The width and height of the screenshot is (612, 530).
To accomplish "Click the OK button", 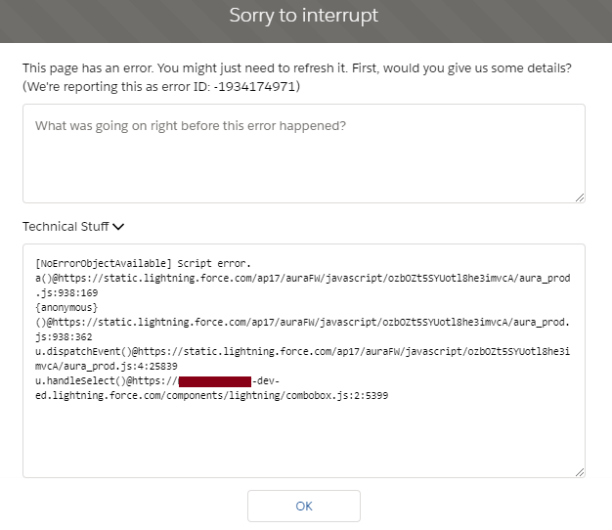I will [x=304, y=506].
